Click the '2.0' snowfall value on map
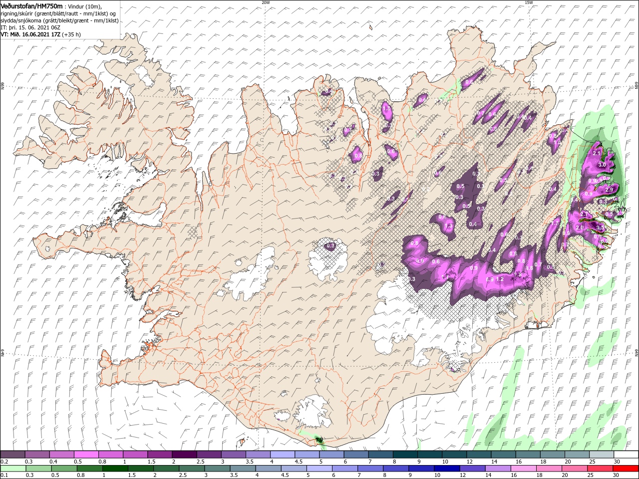639x479 pixels. coord(580,228)
